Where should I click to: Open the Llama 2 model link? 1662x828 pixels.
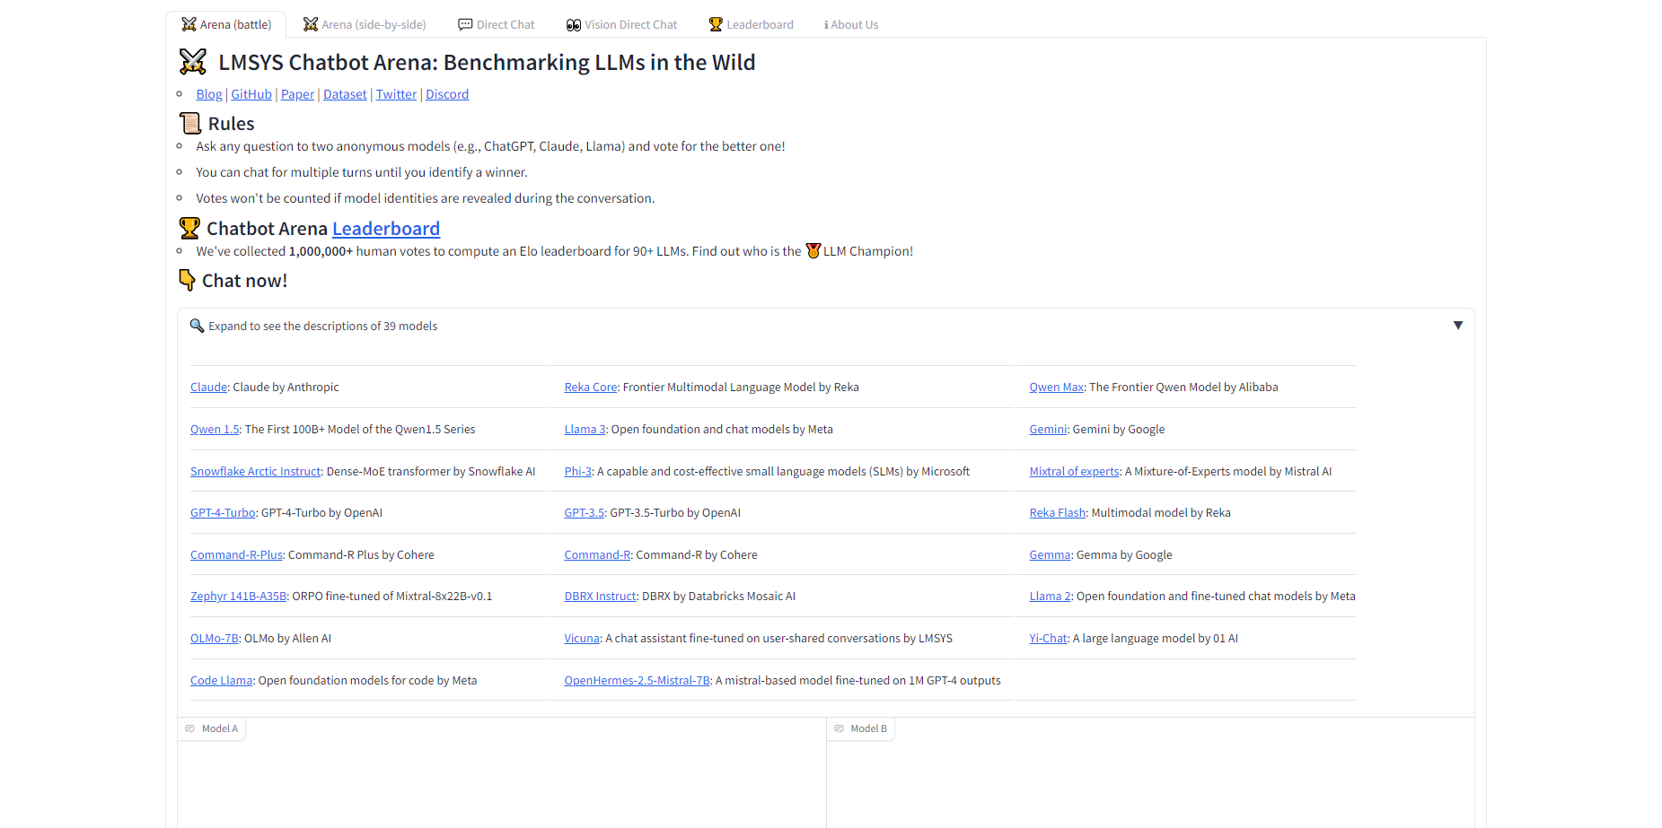coord(1051,597)
